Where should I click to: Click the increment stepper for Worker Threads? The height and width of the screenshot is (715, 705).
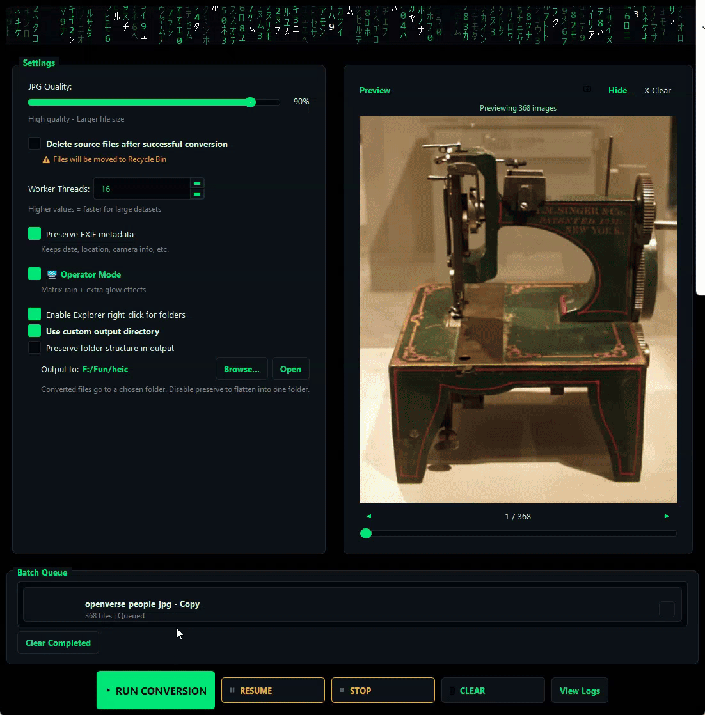(197, 183)
